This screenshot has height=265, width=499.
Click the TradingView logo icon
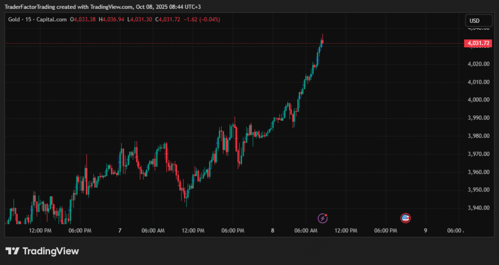[12, 251]
